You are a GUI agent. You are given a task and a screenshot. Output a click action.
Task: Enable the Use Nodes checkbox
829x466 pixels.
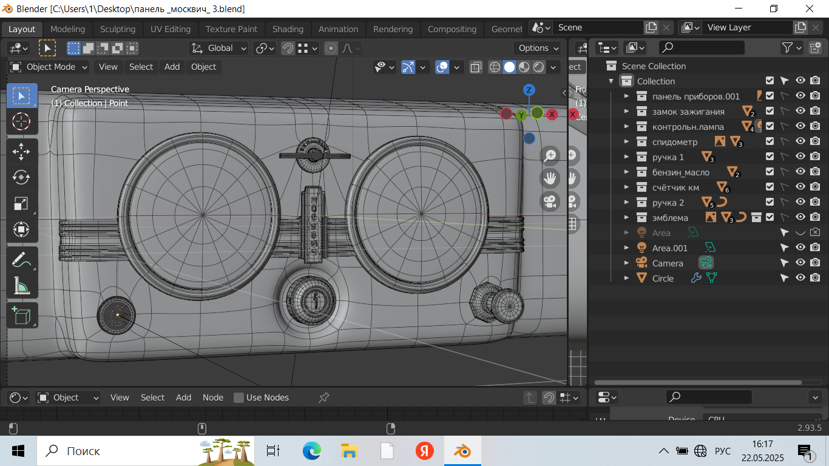click(x=239, y=397)
